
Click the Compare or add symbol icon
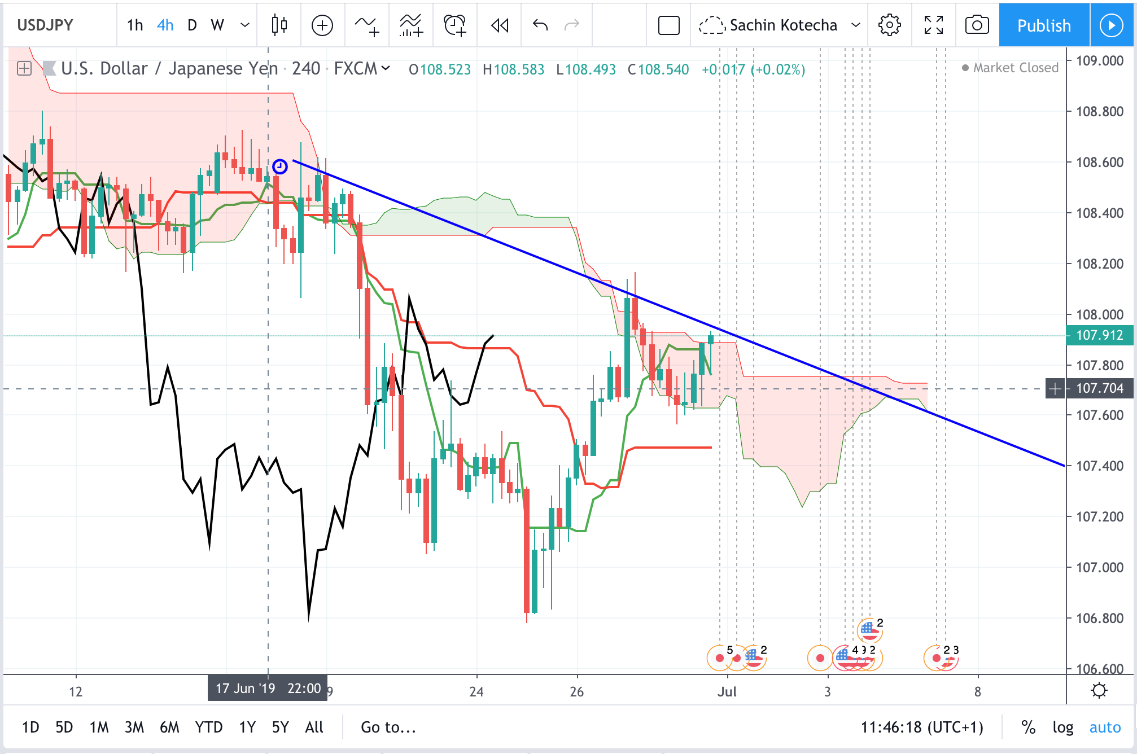322,25
